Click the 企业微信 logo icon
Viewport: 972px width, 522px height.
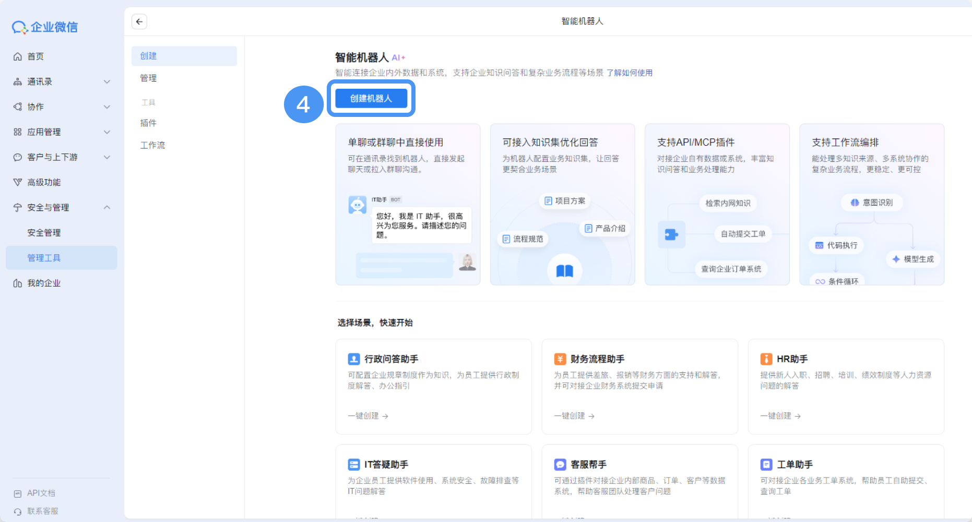pos(19,27)
